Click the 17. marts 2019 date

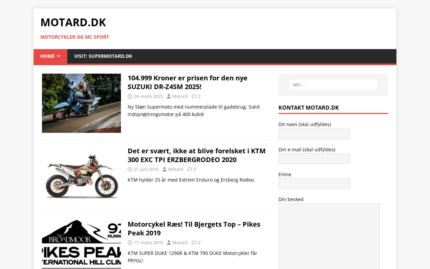point(148,242)
